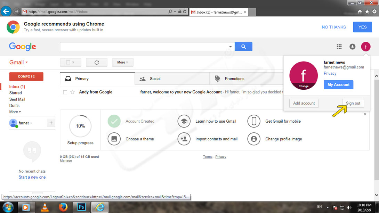Open Drafts folder
Viewport: 379px width, 213px height.
pyautogui.click(x=14, y=106)
